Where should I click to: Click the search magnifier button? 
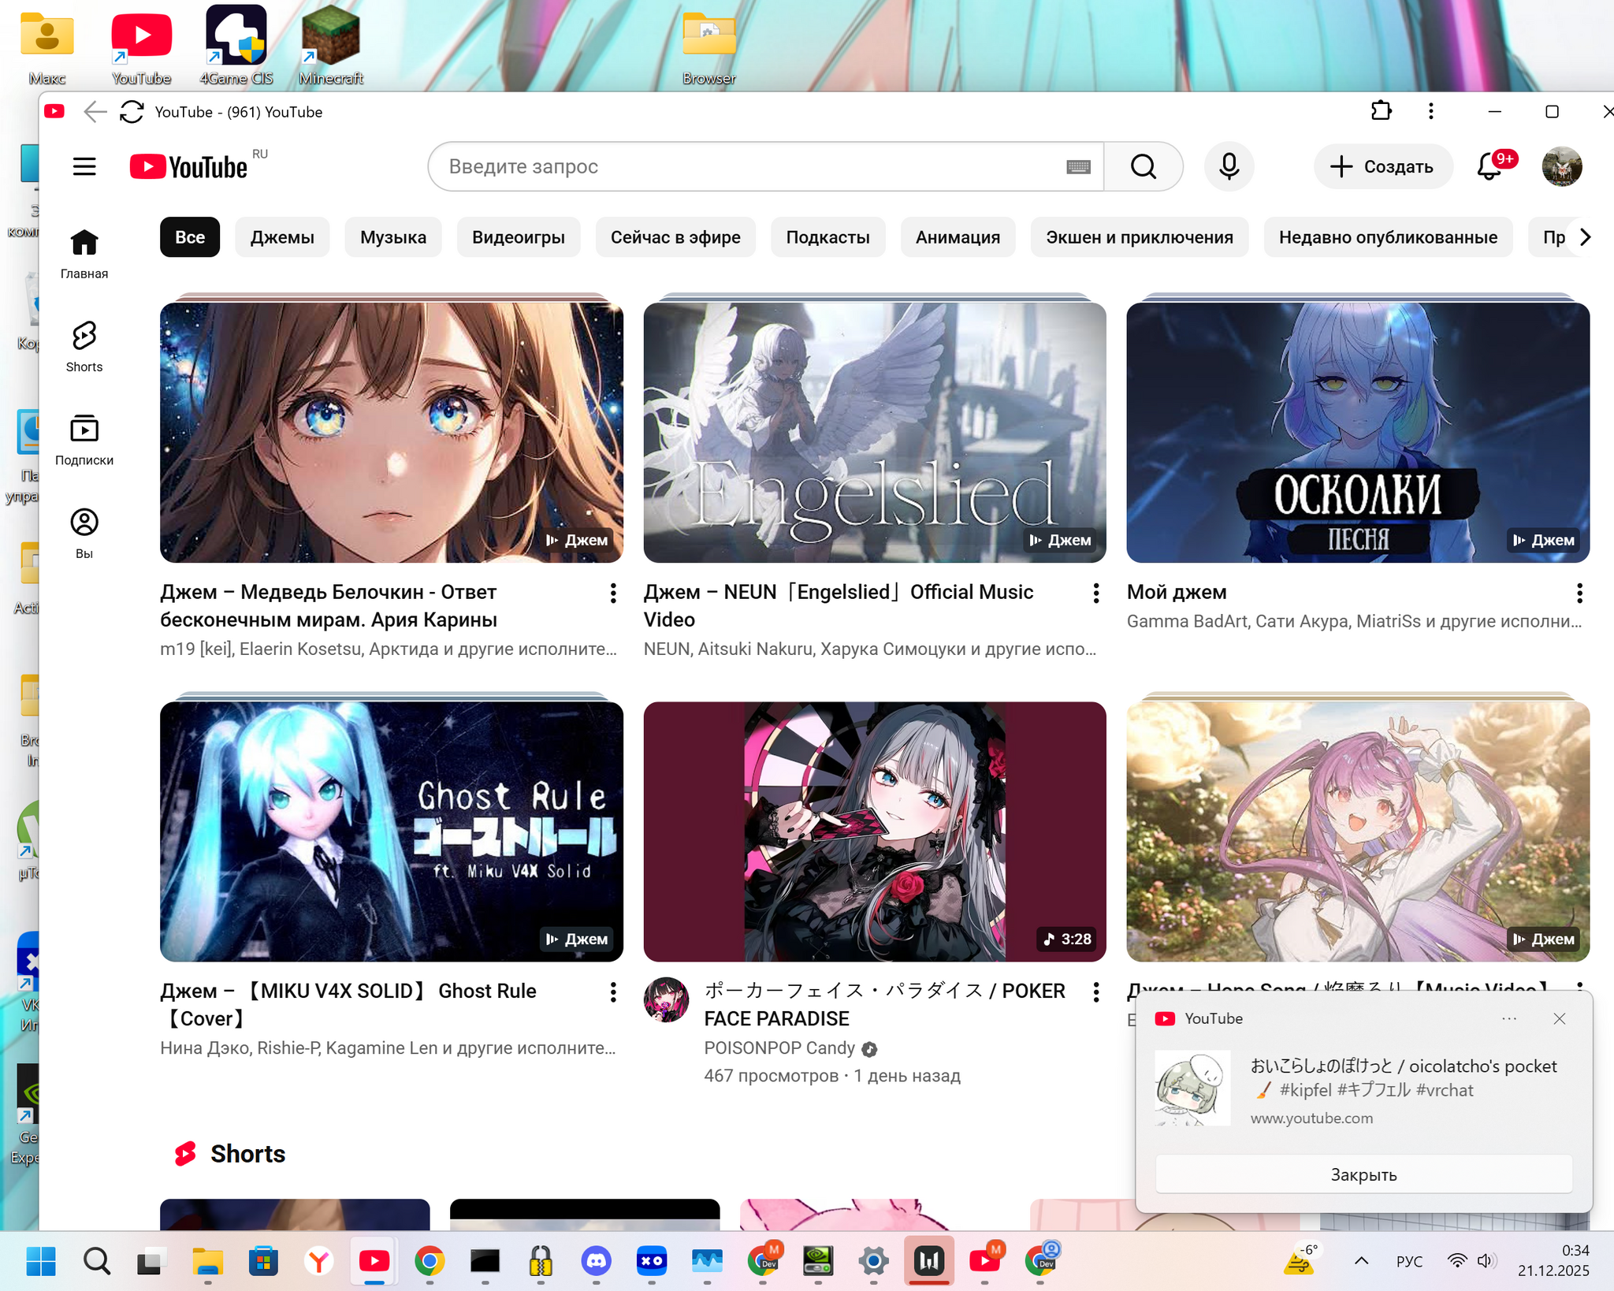1143,167
